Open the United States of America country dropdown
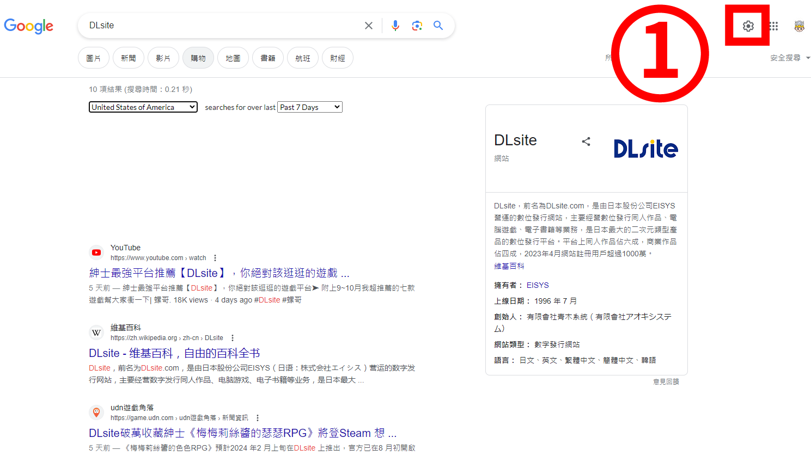This screenshot has height=456, width=811. pyautogui.click(x=143, y=107)
